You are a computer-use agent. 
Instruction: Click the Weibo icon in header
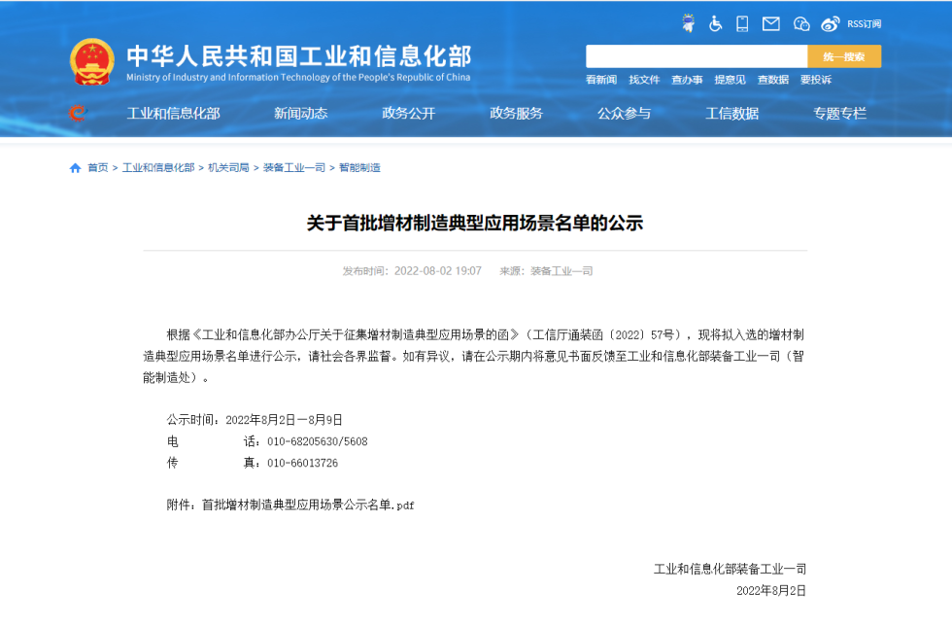[830, 23]
